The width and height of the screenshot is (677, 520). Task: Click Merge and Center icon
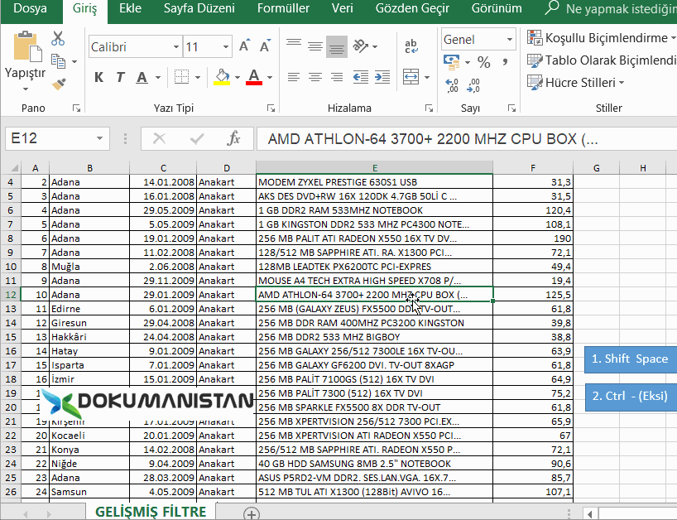tap(411, 77)
